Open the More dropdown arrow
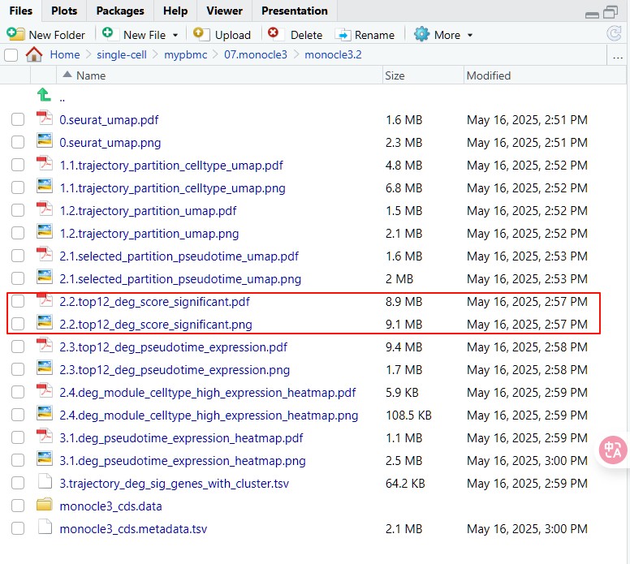 [x=470, y=36]
